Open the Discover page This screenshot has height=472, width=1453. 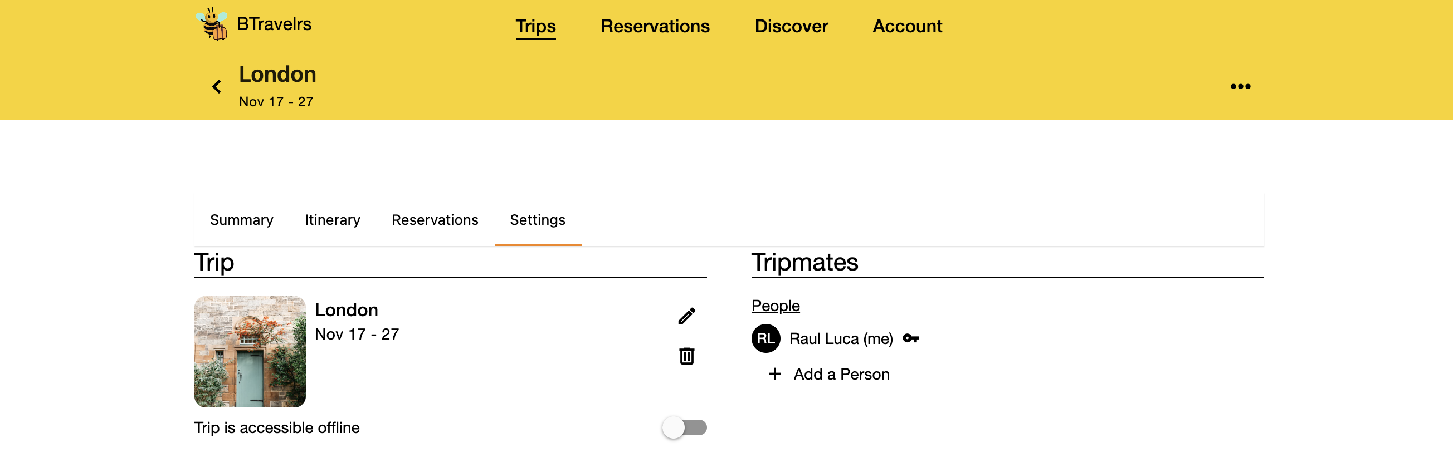[791, 27]
